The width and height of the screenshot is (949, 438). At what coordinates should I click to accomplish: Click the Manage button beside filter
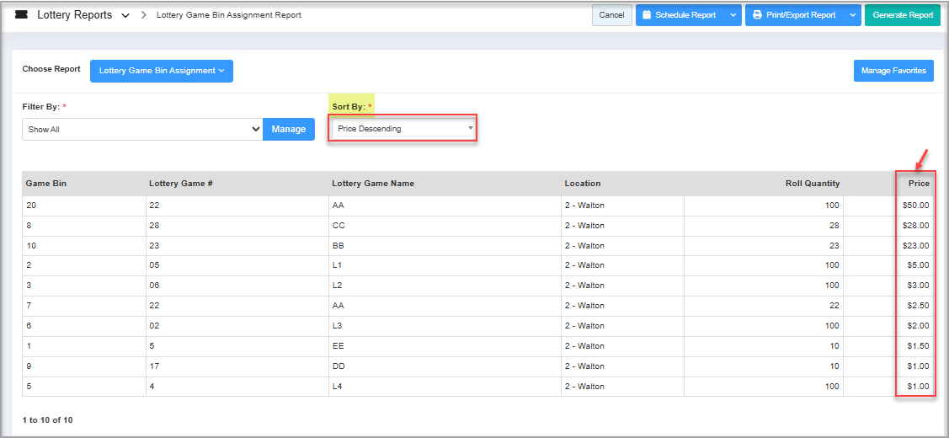click(x=289, y=130)
